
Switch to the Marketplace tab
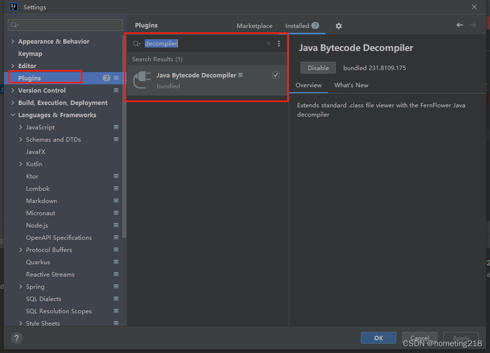[254, 26]
